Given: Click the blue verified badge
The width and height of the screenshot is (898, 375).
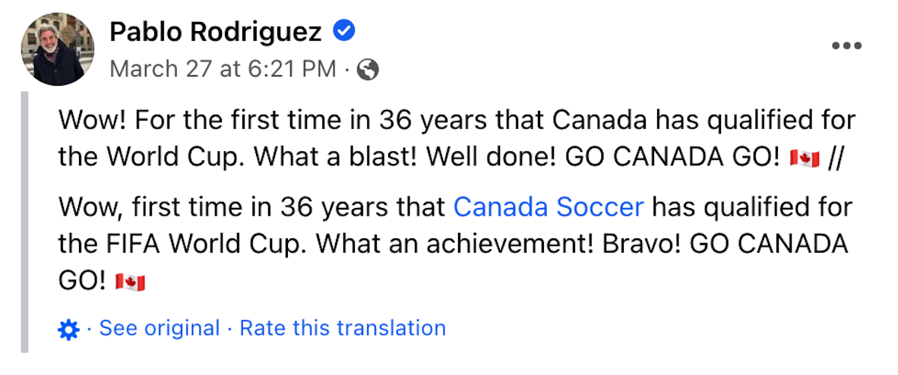Looking at the screenshot, I should coord(344,31).
